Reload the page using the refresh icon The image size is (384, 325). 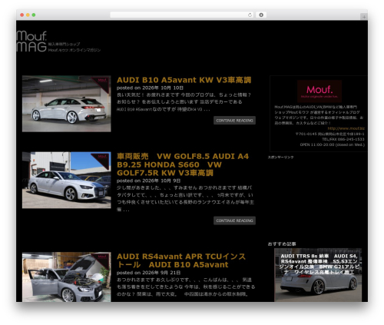coord(250,15)
